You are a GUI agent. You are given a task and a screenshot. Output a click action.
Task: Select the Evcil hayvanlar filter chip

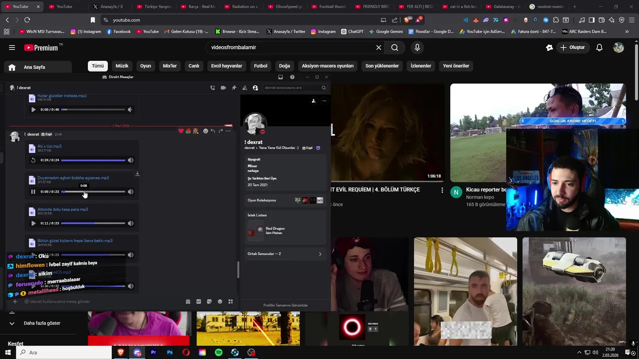227,66
